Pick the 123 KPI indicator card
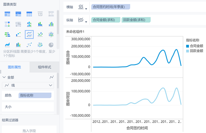The height and width of the screenshot is (133, 206). (x=40, y=14)
